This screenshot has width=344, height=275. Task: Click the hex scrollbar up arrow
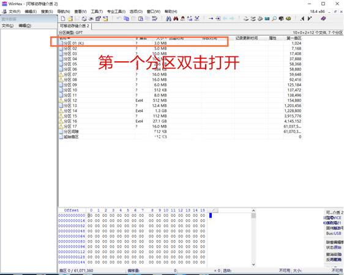pos(253,211)
